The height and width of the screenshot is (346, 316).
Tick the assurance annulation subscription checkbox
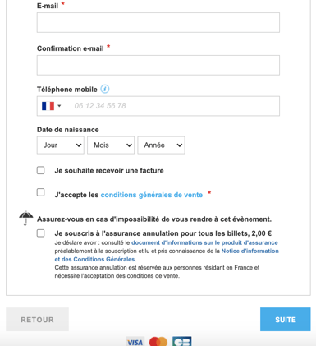click(x=41, y=233)
